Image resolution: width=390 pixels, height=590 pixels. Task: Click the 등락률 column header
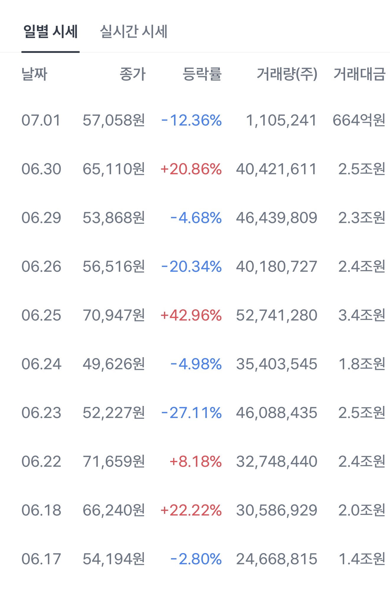click(x=202, y=74)
